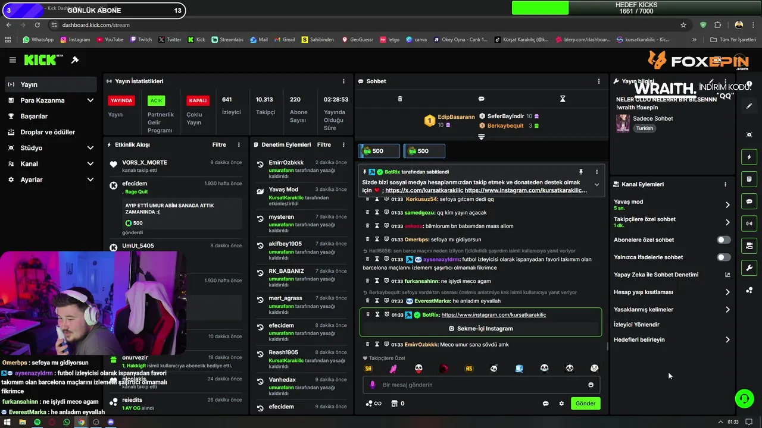This screenshot has width=762, height=428.
Task: Click Filtre in Etkinlik Akışı panel
Action: click(x=219, y=144)
